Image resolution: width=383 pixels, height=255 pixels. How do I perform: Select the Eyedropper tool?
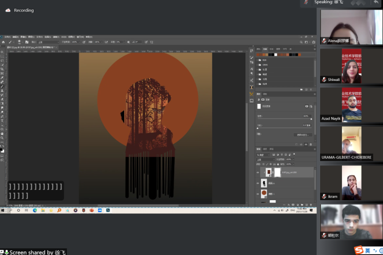point(2,78)
